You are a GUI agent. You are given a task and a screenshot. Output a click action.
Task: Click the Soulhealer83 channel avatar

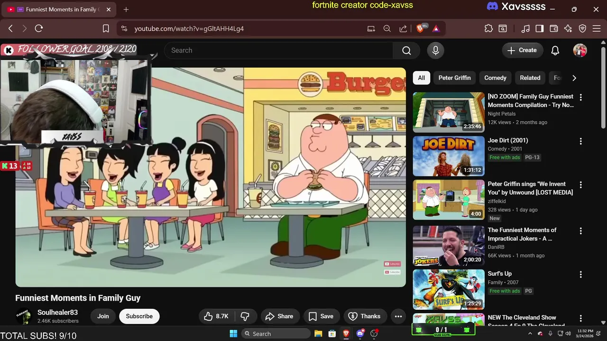coord(24,316)
